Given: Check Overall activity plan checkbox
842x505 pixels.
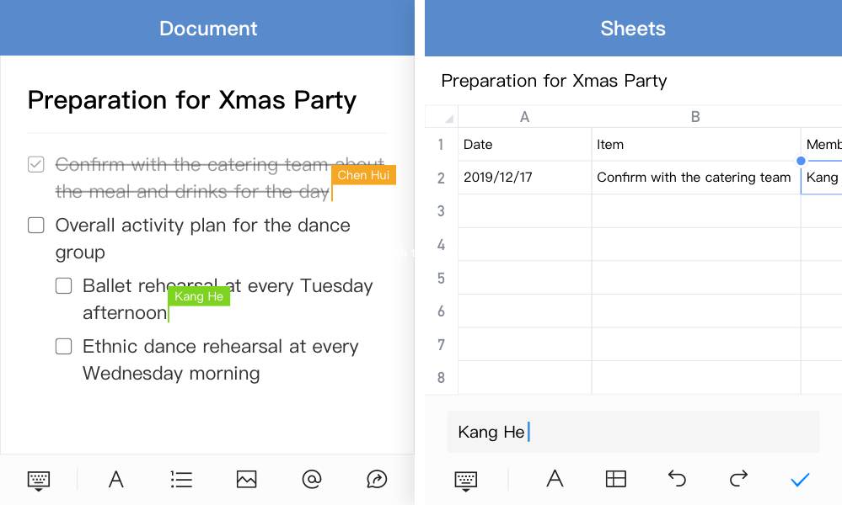Looking at the screenshot, I should click(36, 225).
